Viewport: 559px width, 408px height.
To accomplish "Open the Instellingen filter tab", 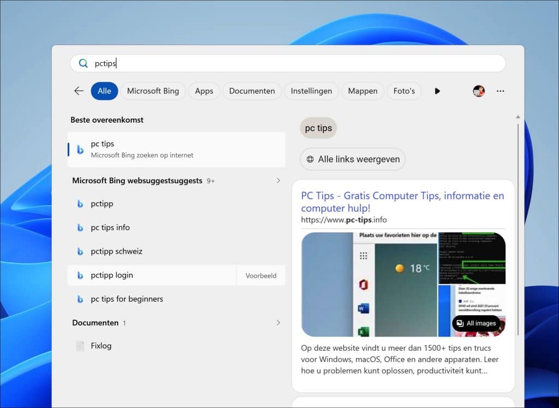I will pos(311,91).
